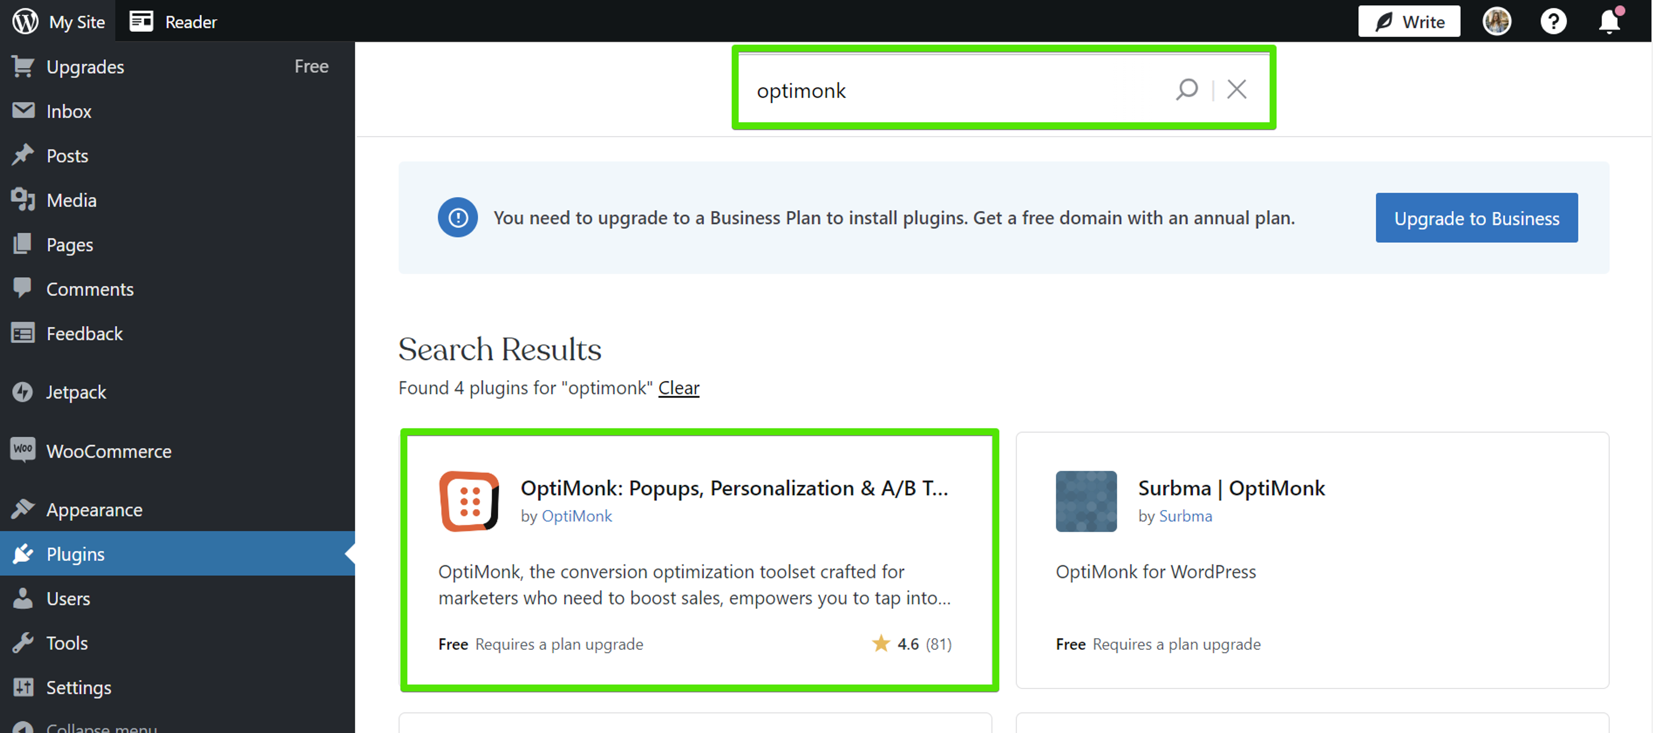The height and width of the screenshot is (733, 1653).
Task: Click the WooCommerce Woo icon
Action: pos(23,449)
